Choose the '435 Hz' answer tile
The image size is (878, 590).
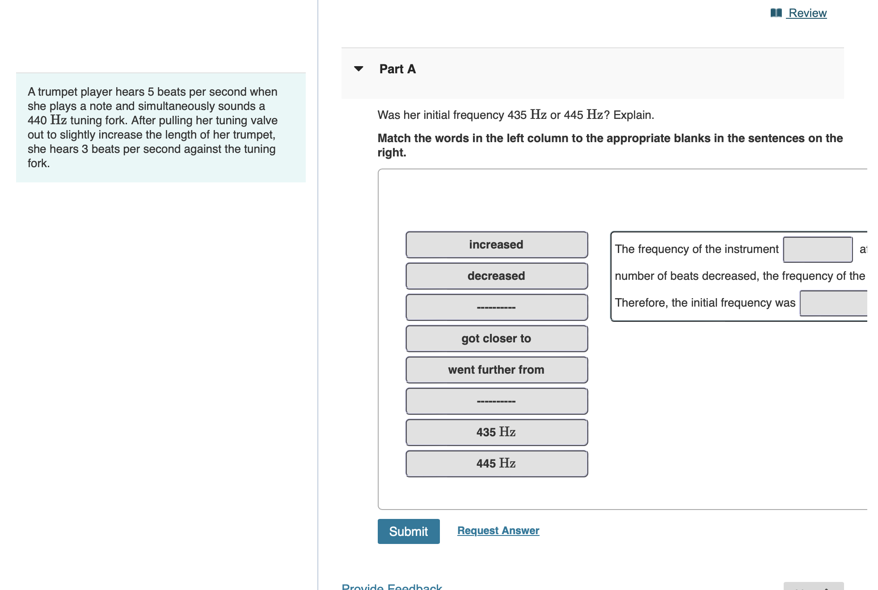(496, 432)
